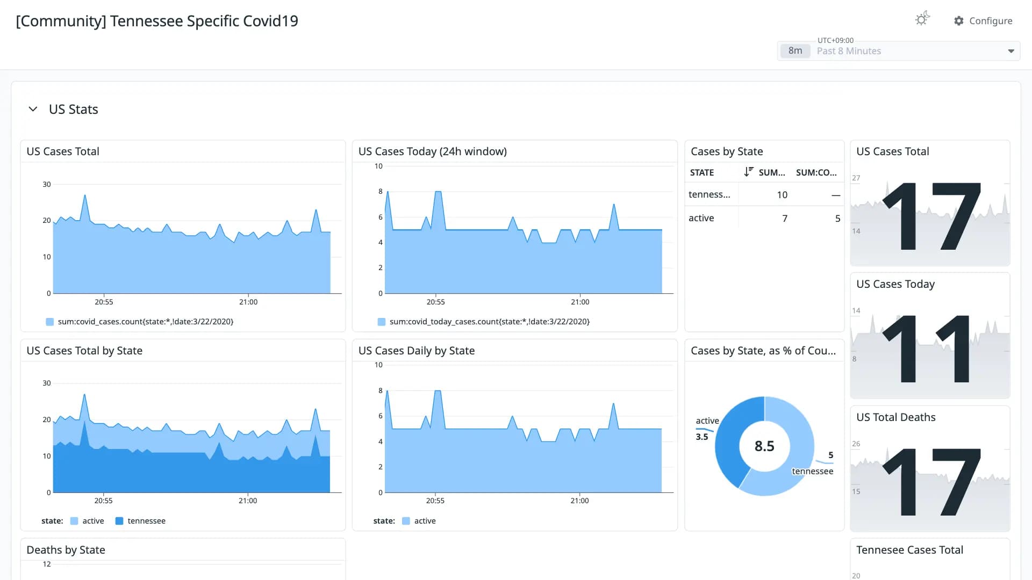Click US Cases Today (24h window) title

pos(433,151)
